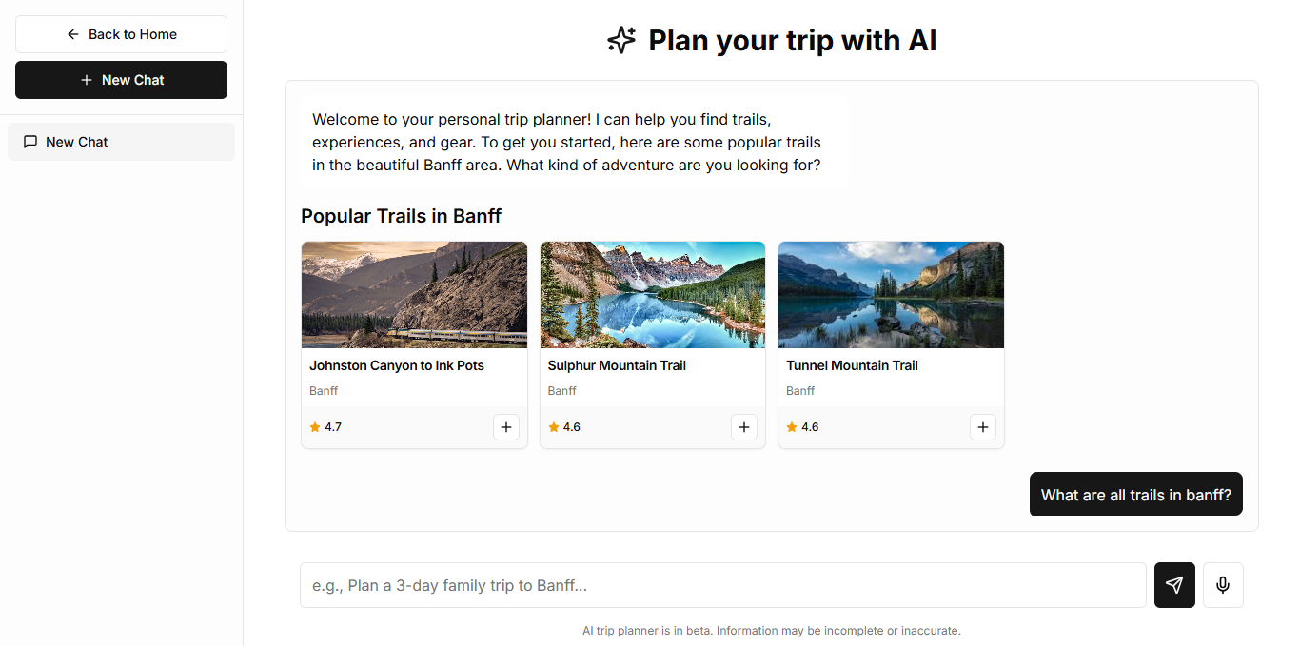Click the Sulphur Mountain Trail title
The width and height of the screenshot is (1300, 646).
point(617,365)
